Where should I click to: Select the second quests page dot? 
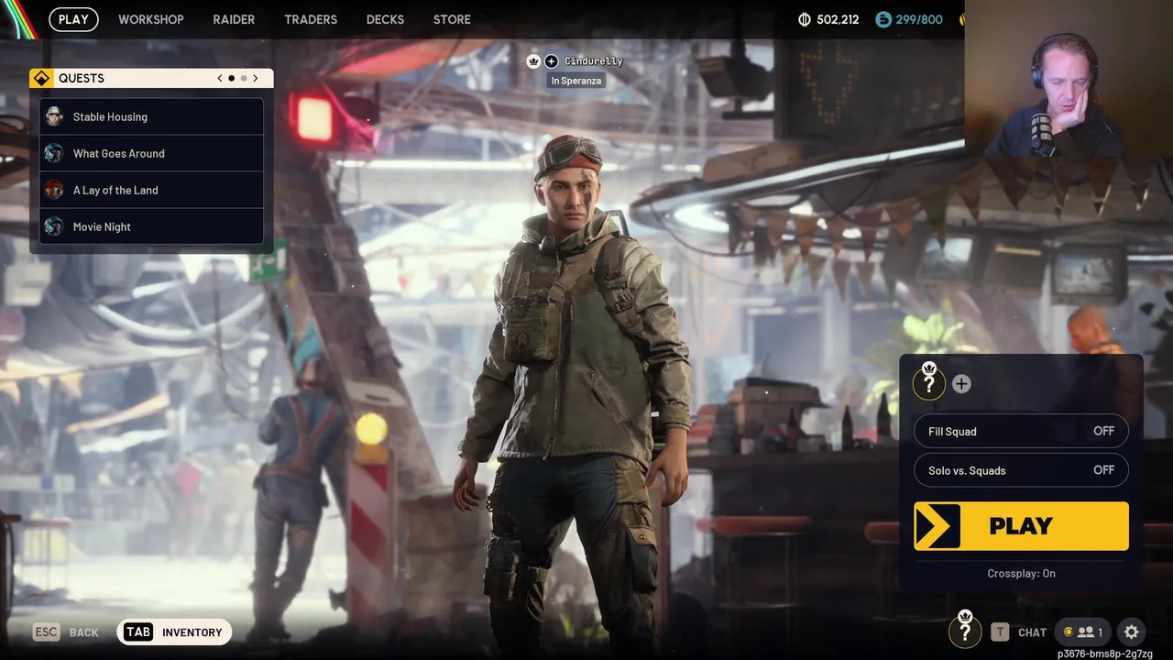click(243, 78)
